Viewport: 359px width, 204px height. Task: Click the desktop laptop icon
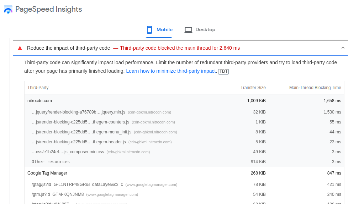(188, 30)
